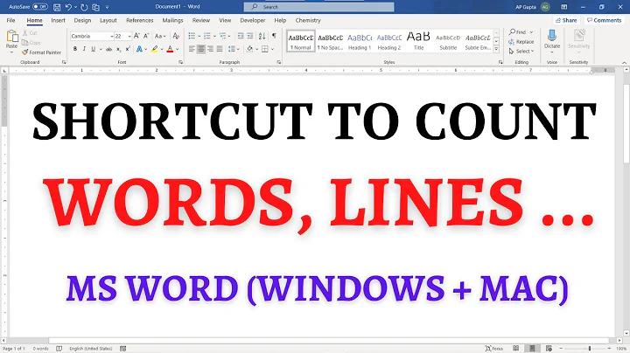The width and height of the screenshot is (630, 353).
Task: Apply the Title style
Action: coord(418,41)
